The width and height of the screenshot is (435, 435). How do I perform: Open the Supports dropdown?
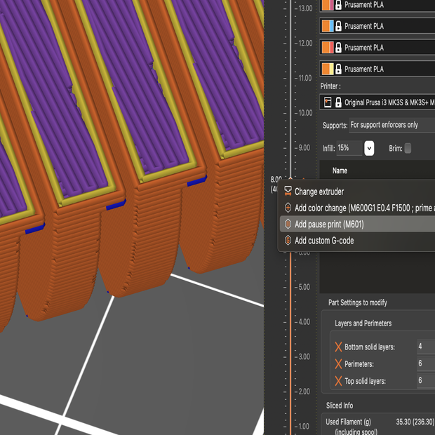391,125
